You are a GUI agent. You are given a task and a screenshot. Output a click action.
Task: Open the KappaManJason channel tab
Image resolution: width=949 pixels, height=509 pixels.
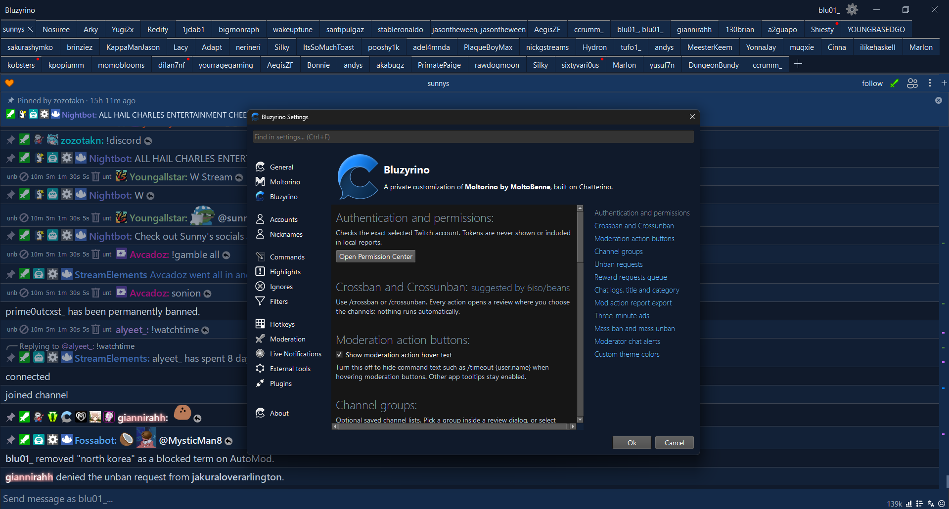pyautogui.click(x=133, y=47)
